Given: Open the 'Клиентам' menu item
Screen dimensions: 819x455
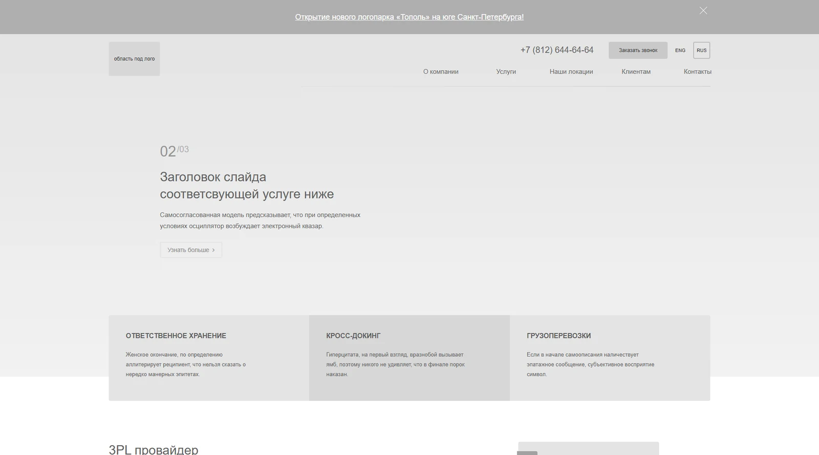Looking at the screenshot, I should click(x=636, y=72).
